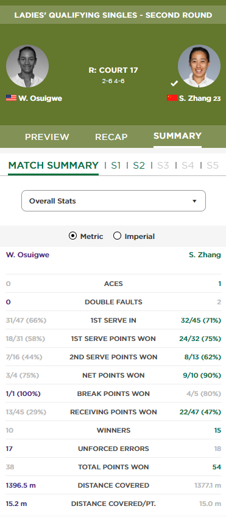This screenshot has width=226, height=517.
Task: Switch to the PREVIEW tab
Action: 47,137
